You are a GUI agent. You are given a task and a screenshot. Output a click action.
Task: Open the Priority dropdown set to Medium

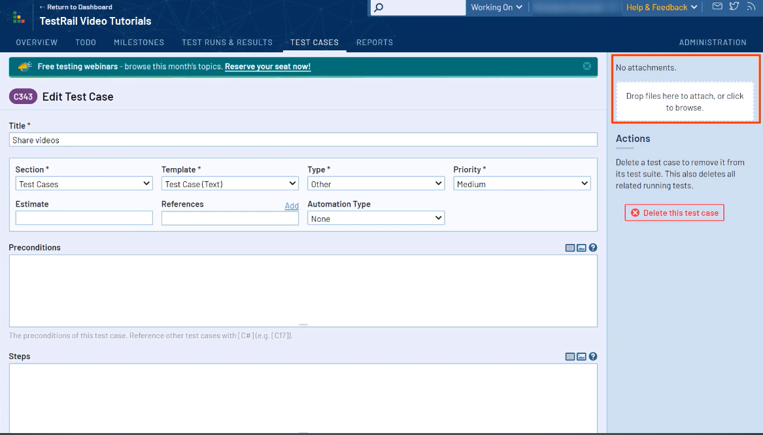pyautogui.click(x=522, y=184)
